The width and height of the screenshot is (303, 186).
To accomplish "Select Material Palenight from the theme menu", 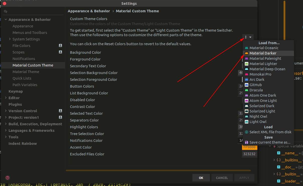I will (x=265, y=58).
